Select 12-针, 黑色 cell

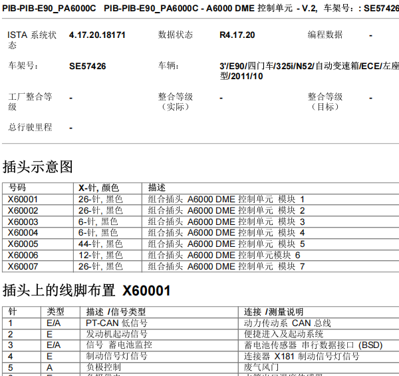tap(101, 255)
